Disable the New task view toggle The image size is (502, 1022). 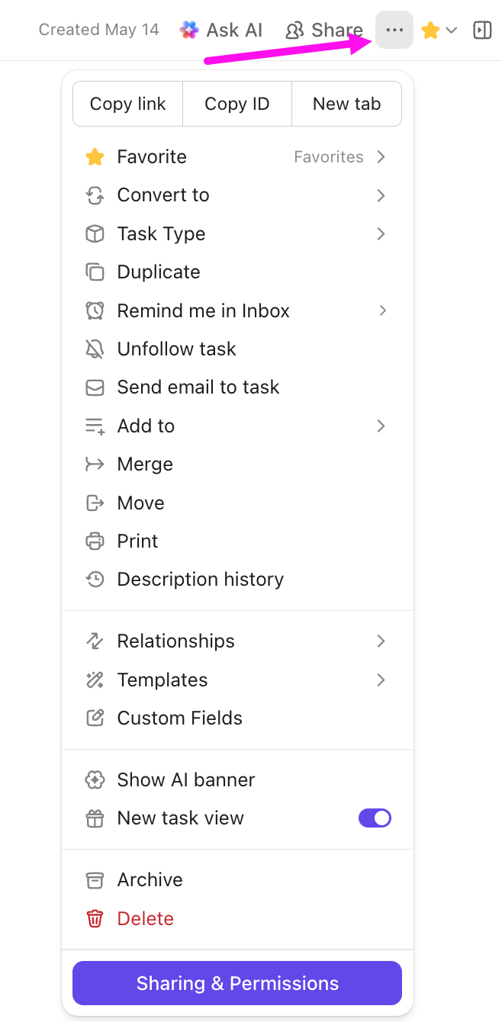click(x=375, y=818)
